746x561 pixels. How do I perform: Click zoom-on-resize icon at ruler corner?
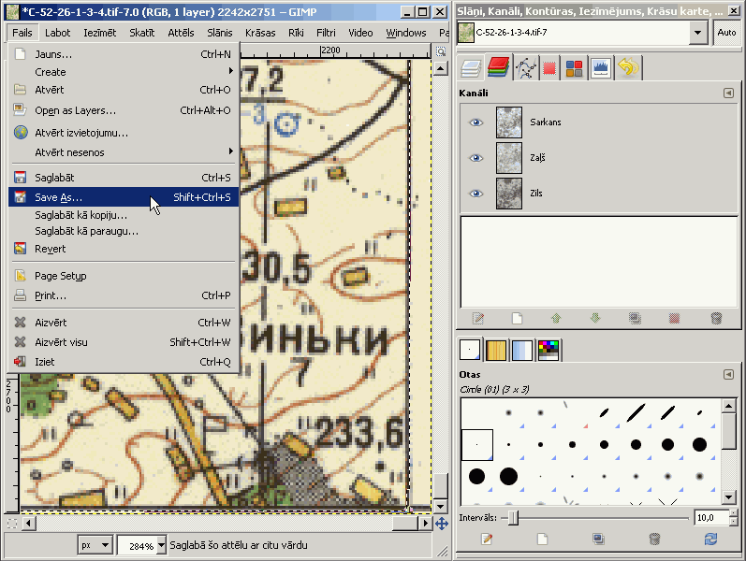click(441, 51)
